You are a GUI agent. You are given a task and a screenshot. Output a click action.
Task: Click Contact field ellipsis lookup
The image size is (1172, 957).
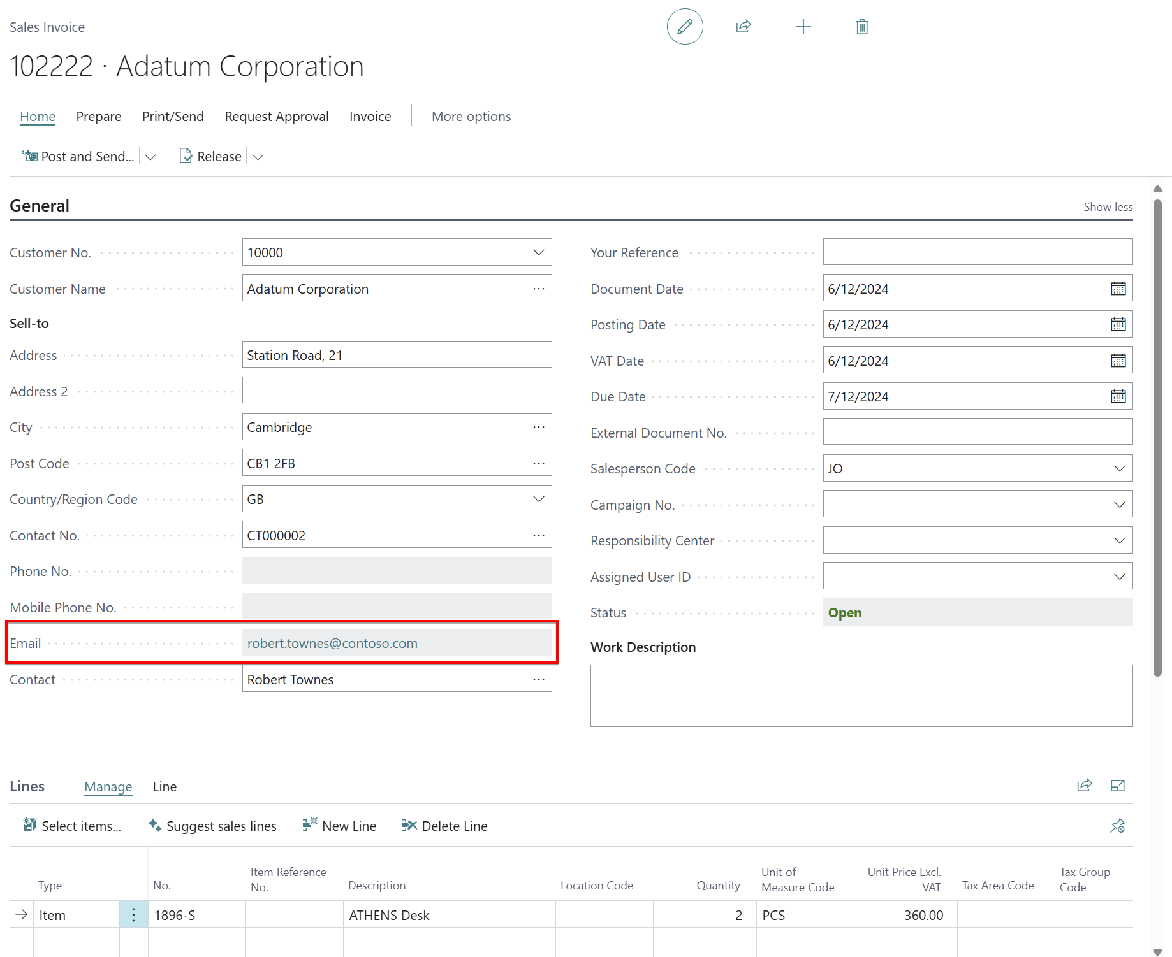click(x=539, y=679)
